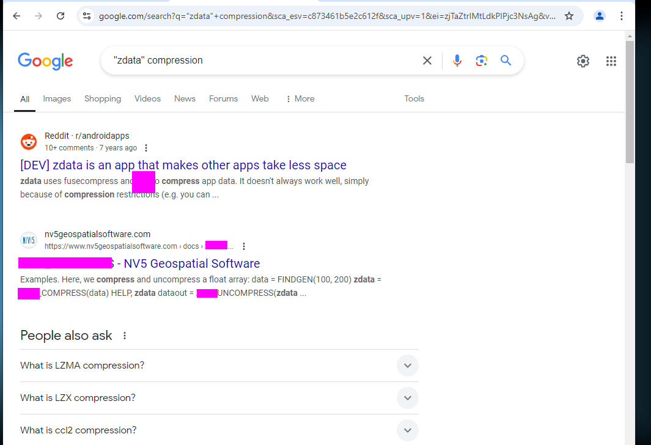Viewport: 651px width, 445px height.
Task: Switch to the Shopping tab
Action: [x=103, y=99]
